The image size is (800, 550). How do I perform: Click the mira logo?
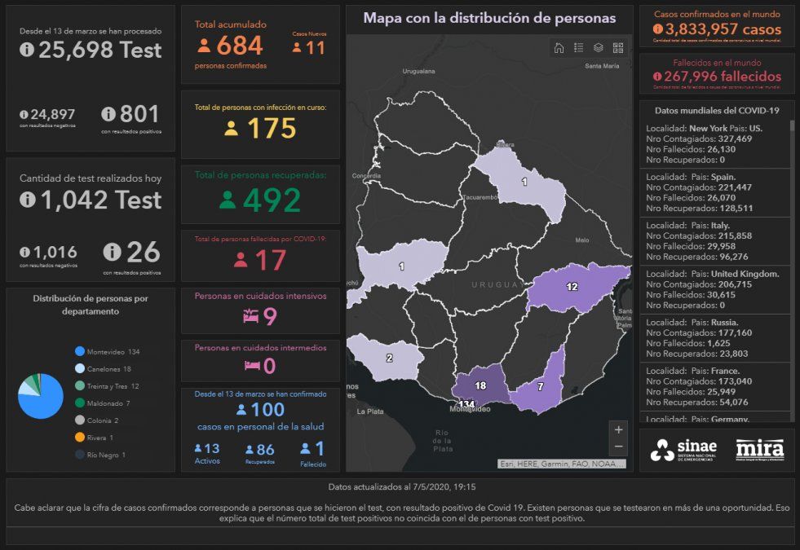(759, 449)
